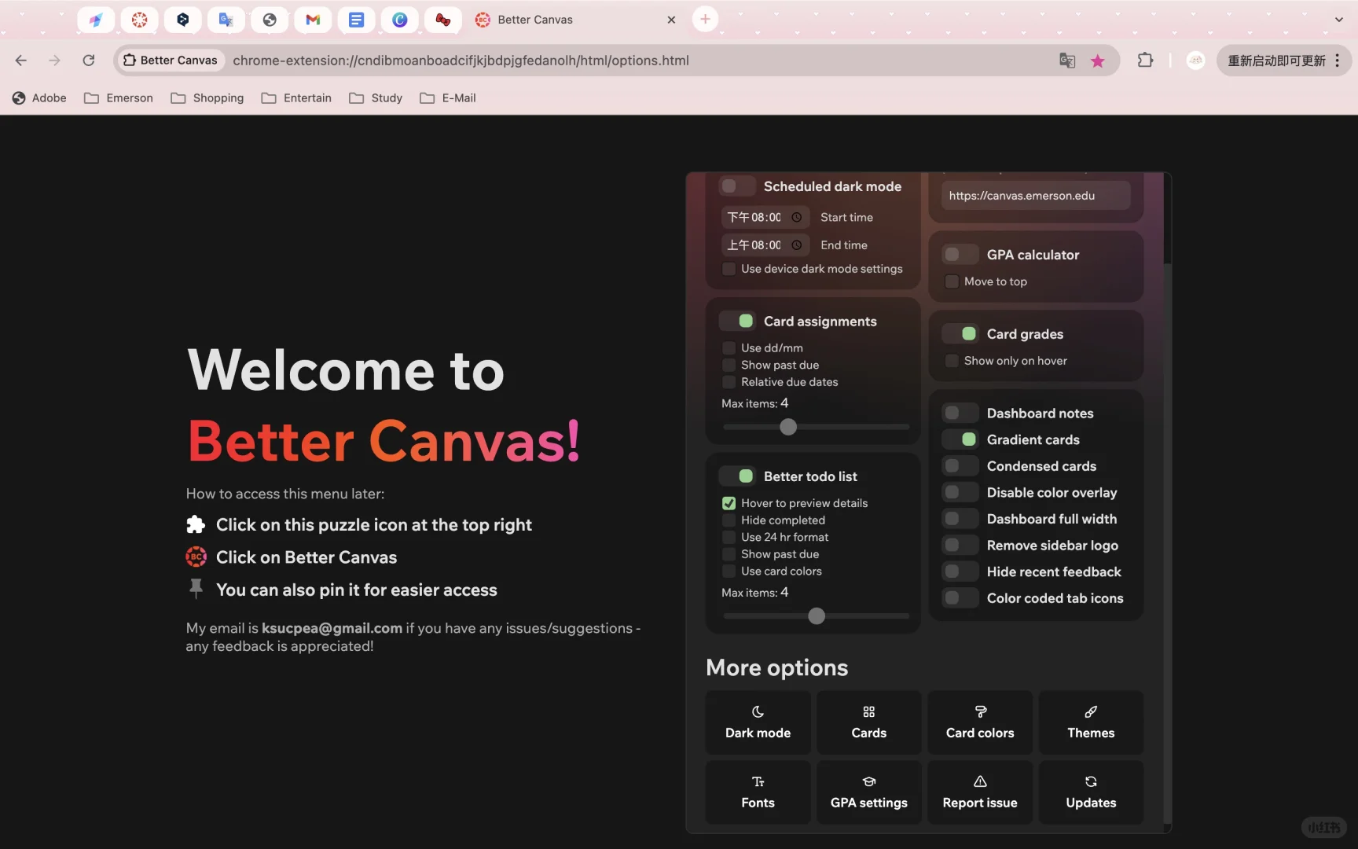Select the Better Canvas tab
The width and height of the screenshot is (1358, 849).
click(575, 20)
